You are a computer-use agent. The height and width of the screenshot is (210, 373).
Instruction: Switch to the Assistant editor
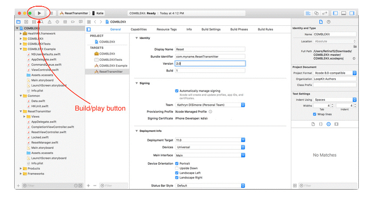pos(316,13)
